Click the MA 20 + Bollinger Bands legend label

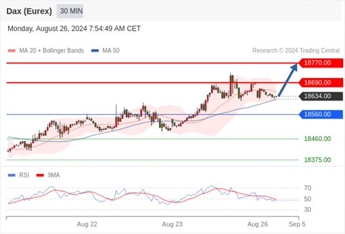pos(52,51)
